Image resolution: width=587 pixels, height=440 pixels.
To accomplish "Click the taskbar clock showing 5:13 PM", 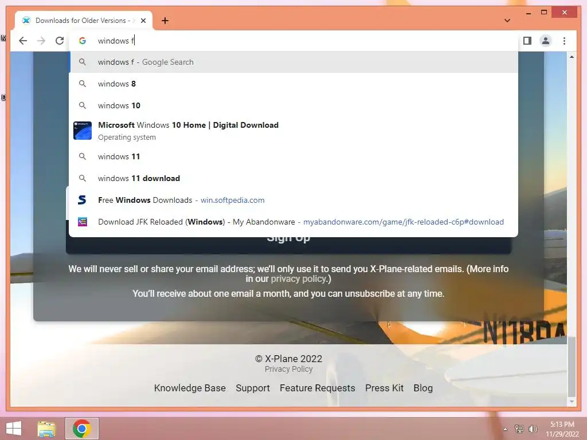I will [562, 429].
